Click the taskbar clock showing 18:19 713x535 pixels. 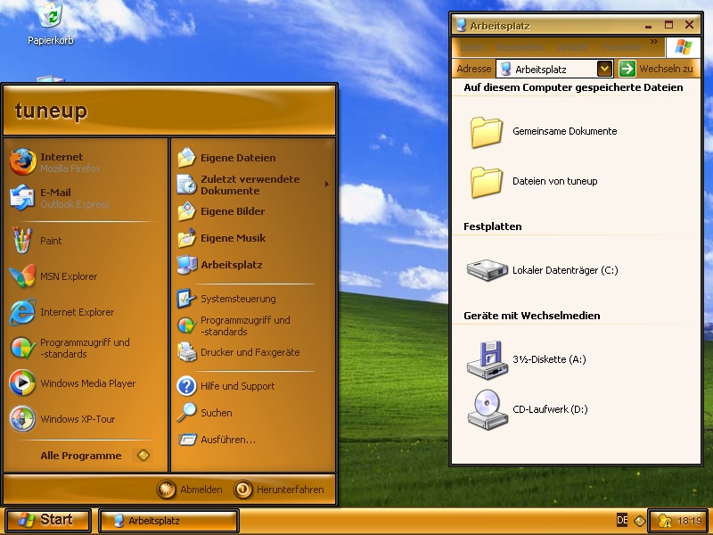coord(689,521)
